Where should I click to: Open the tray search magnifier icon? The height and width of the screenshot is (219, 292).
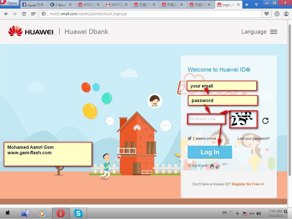285,212
